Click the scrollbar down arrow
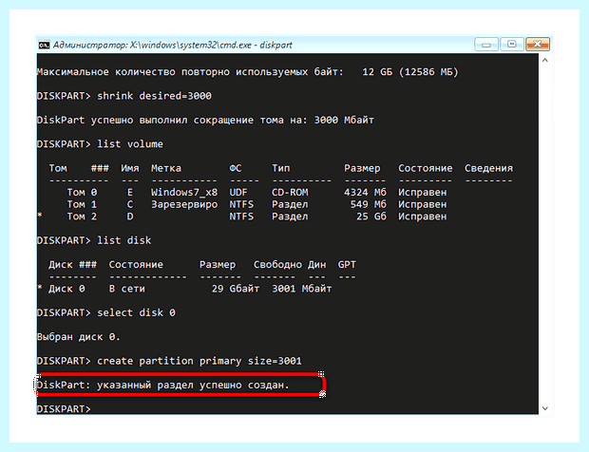The image size is (589, 452). point(545,408)
